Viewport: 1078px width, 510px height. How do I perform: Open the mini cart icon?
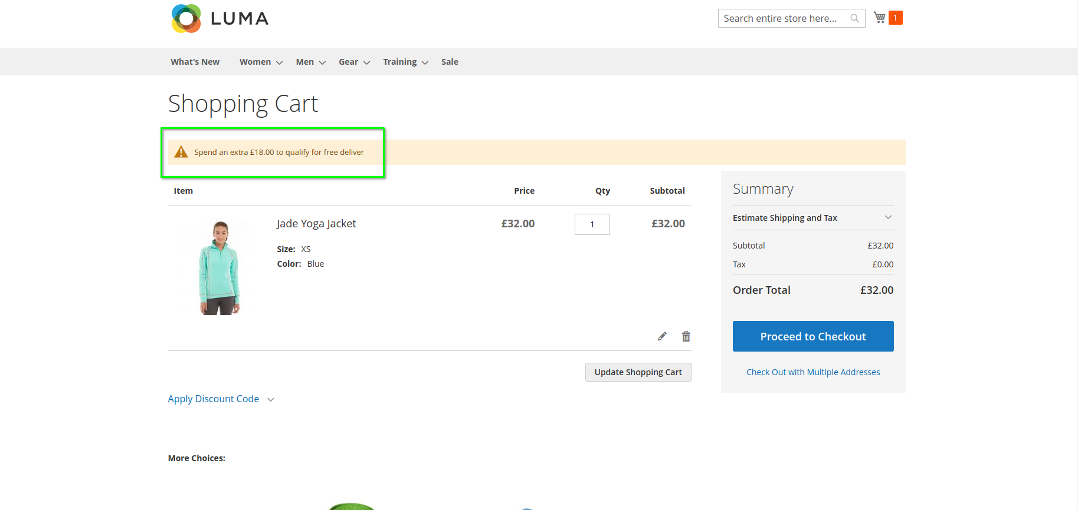click(x=879, y=18)
